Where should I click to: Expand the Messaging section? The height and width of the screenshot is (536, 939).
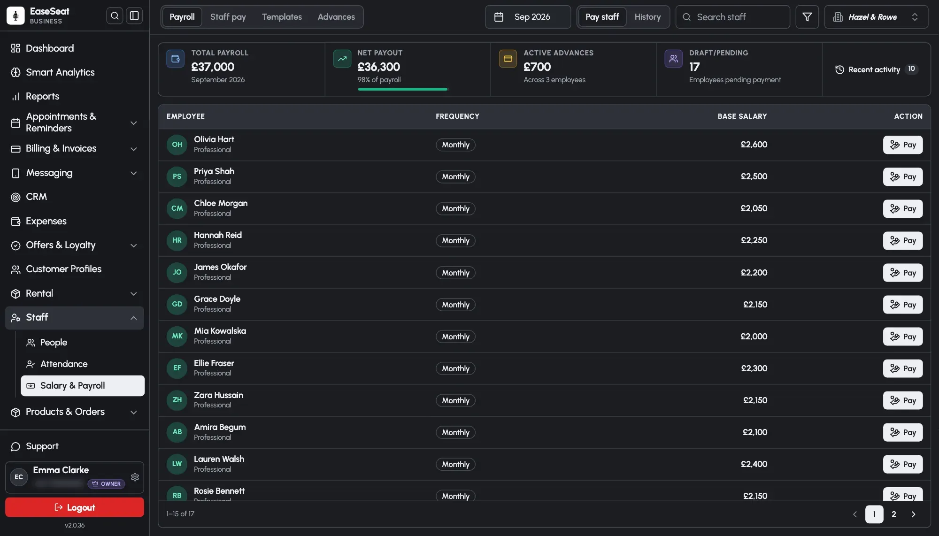75,173
